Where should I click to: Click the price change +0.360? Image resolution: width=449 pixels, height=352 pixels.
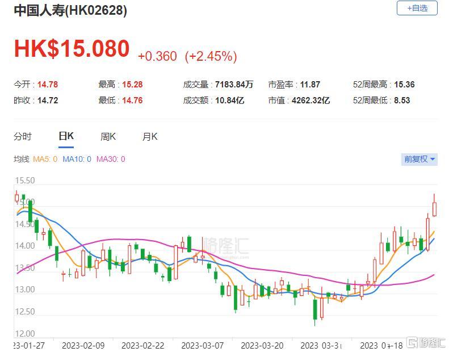157,56
